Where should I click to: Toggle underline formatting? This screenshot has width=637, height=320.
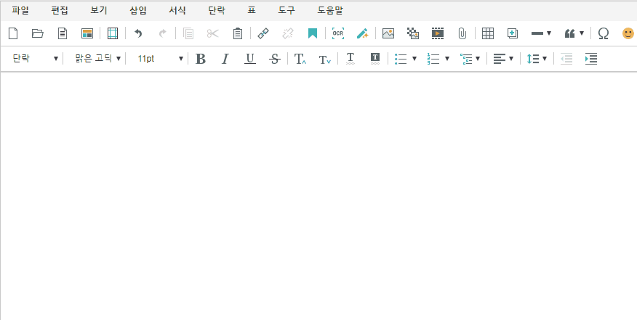(x=250, y=59)
